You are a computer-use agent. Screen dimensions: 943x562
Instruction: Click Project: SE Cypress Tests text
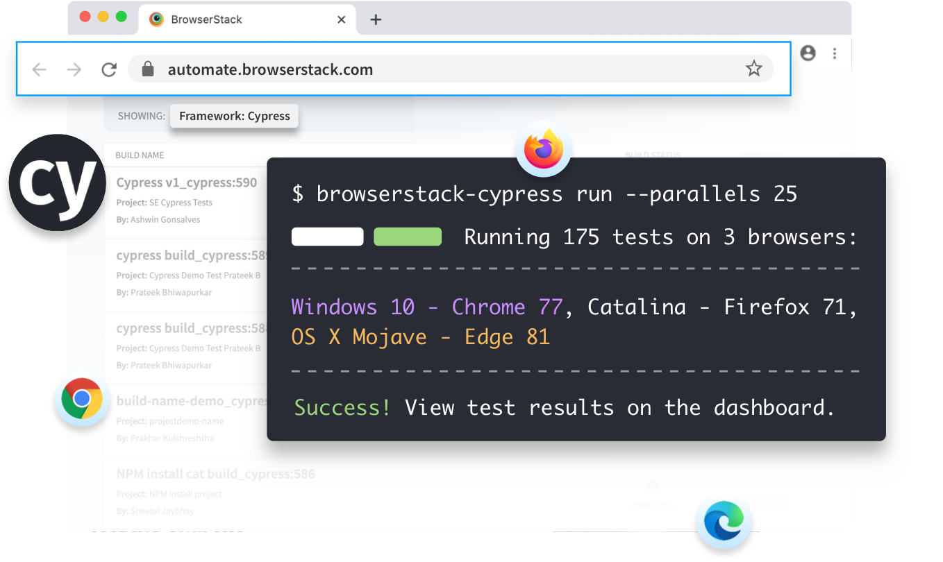[165, 203]
